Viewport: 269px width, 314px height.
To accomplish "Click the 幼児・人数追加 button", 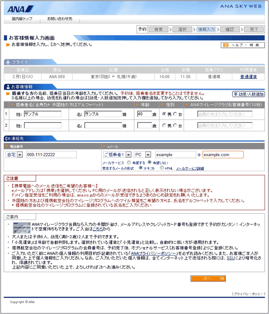I will click(248, 94).
